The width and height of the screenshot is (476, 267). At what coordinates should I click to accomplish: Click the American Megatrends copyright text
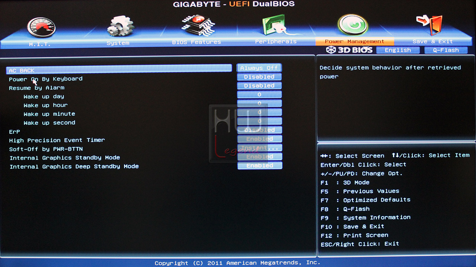pos(237,263)
